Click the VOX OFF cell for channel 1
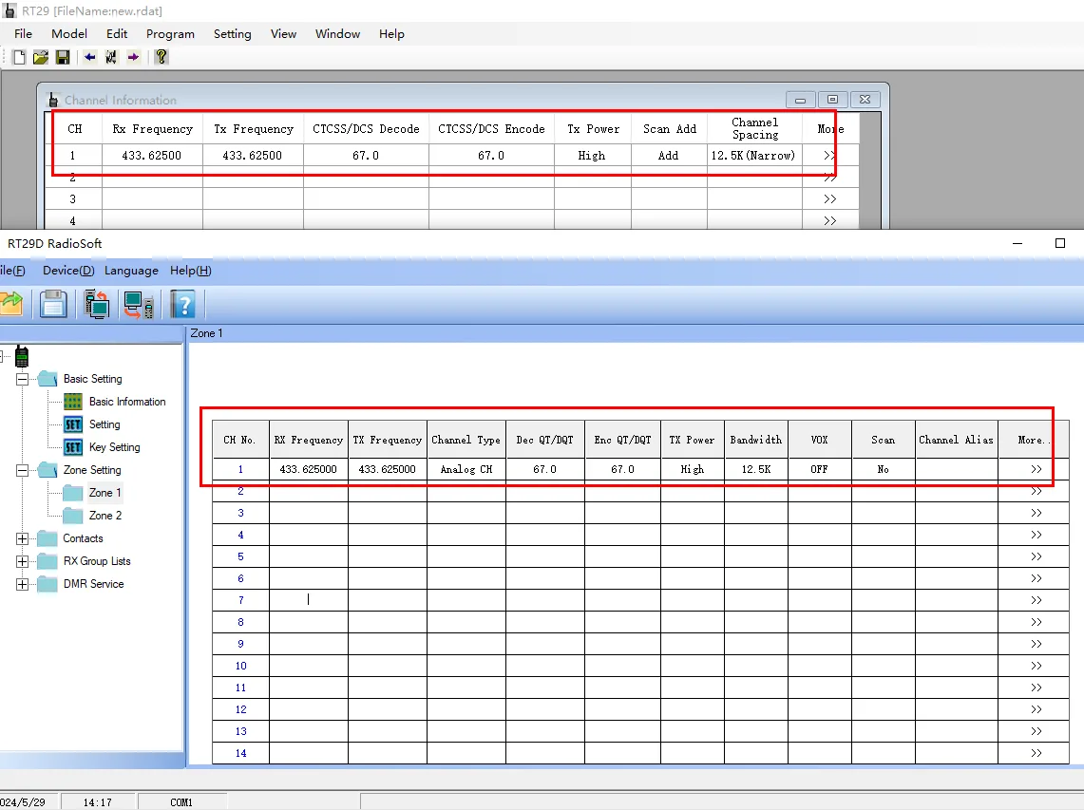Viewport: 1084px width, 810px height. 819,469
